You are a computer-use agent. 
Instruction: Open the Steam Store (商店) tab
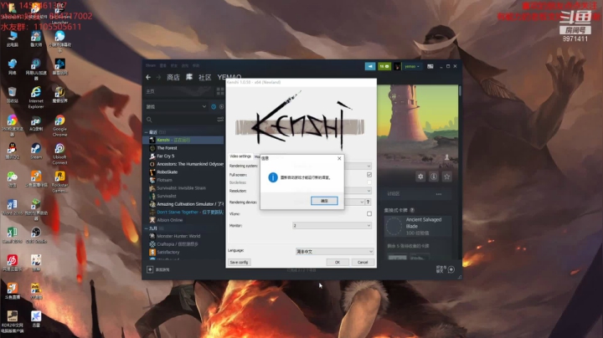[173, 77]
